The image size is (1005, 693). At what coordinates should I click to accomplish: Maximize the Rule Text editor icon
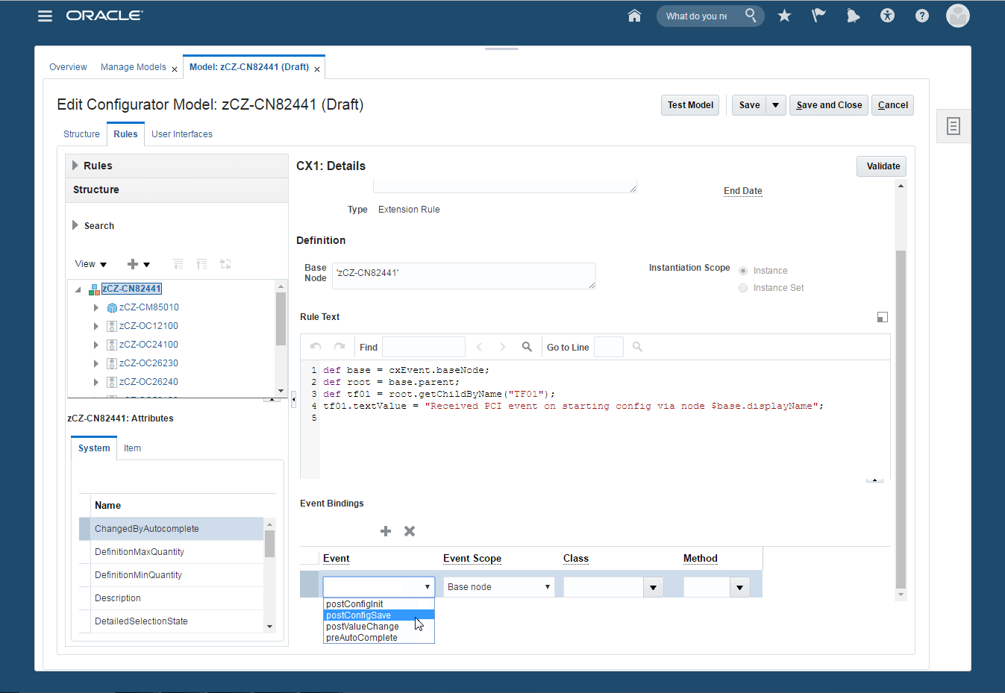(x=882, y=317)
